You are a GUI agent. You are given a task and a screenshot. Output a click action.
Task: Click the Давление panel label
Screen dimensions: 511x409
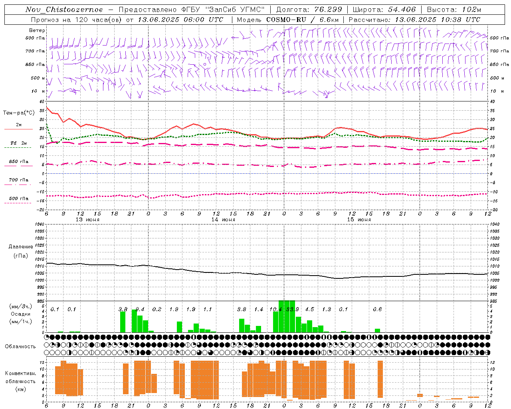(21, 247)
